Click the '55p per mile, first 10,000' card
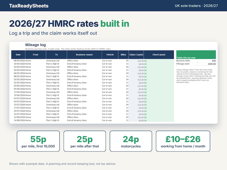227x170 pixels. click(x=38, y=141)
